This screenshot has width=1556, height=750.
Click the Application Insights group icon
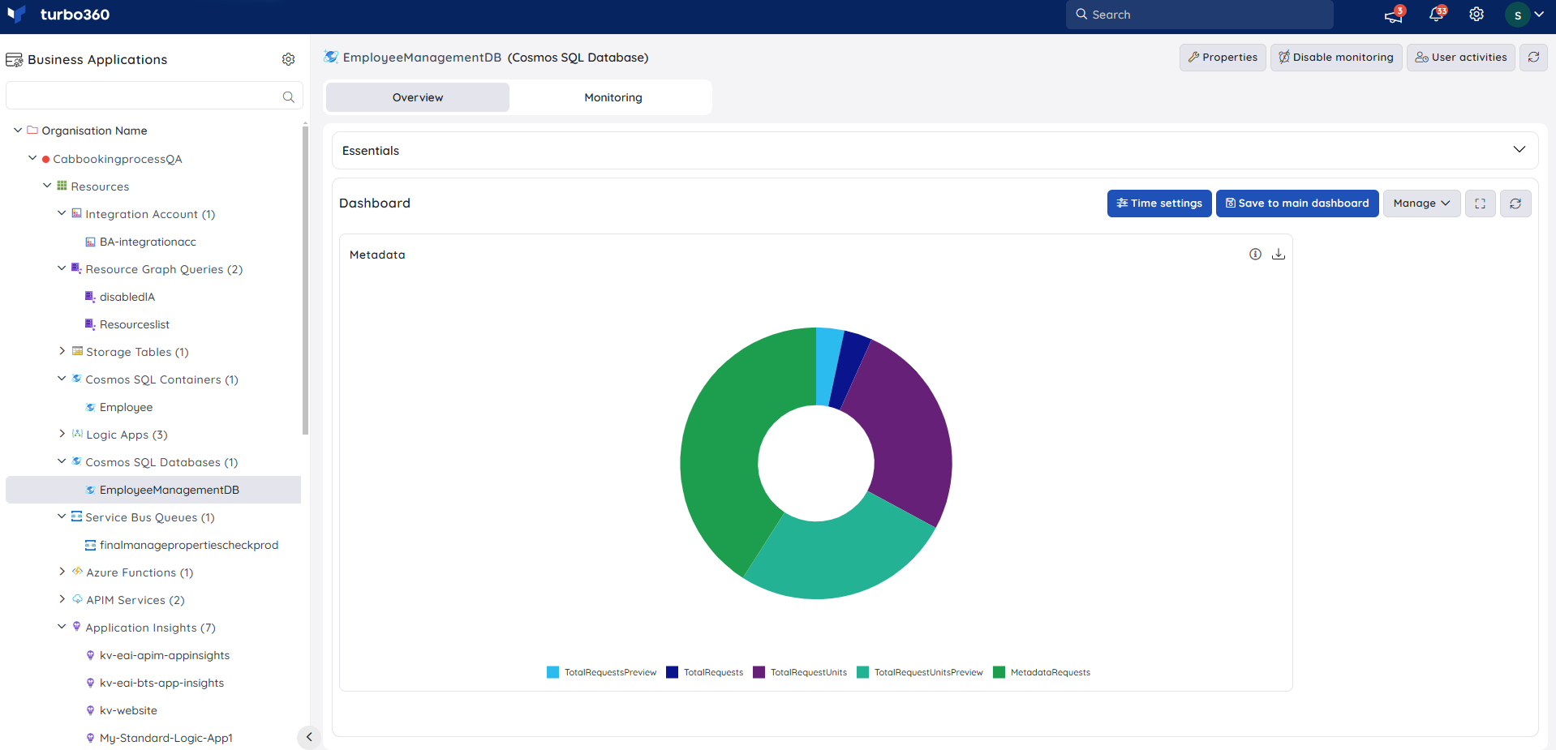[77, 627]
